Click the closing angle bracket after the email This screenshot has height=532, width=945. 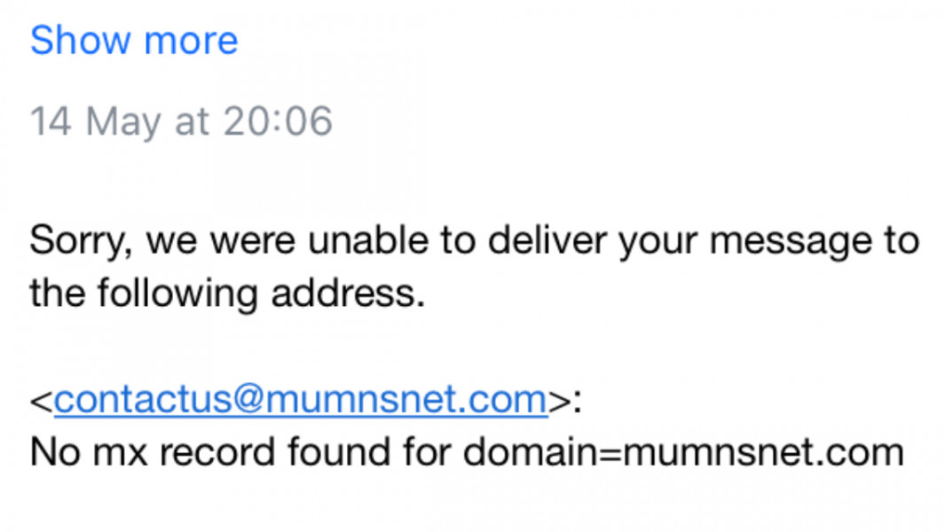point(559,401)
